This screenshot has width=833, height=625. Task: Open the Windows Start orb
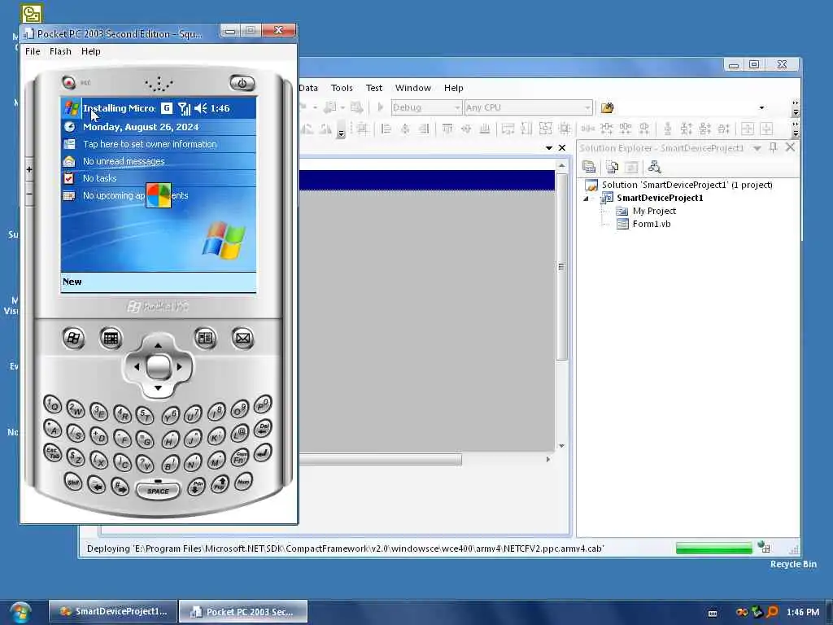20,612
